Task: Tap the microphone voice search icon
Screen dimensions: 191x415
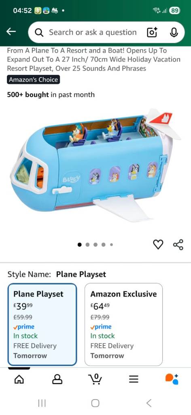Action: (174, 32)
